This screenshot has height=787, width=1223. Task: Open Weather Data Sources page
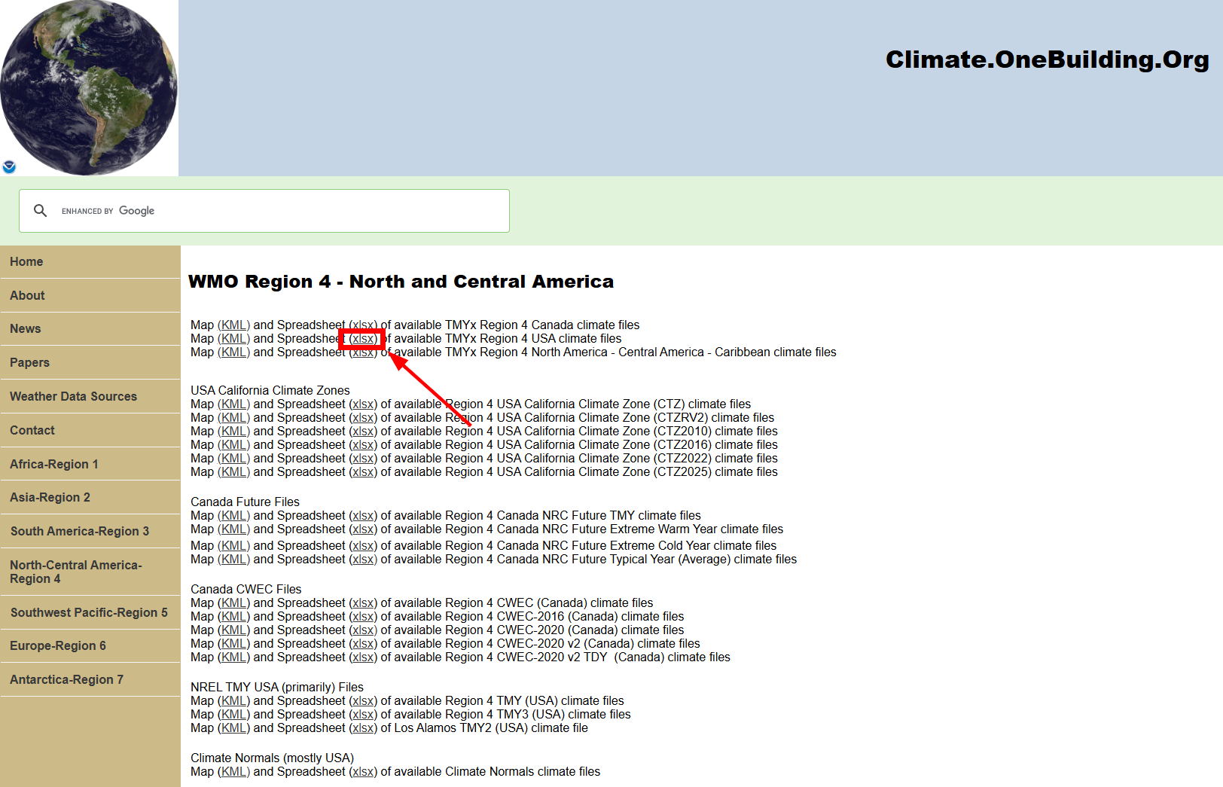[73, 396]
